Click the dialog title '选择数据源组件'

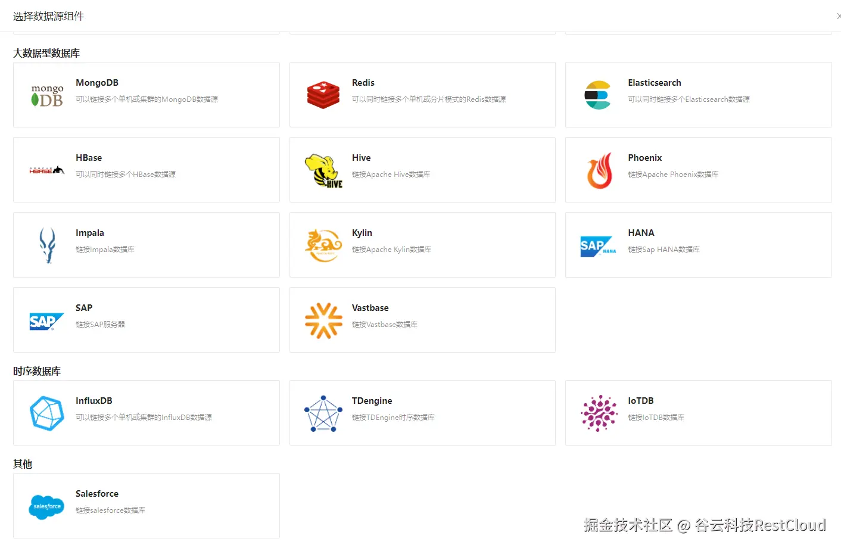[48, 16]
